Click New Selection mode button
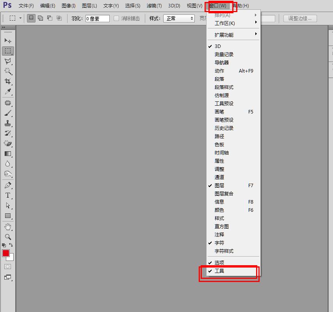The image size is (333, 312). pyautogui.click(x=31, y=18)
